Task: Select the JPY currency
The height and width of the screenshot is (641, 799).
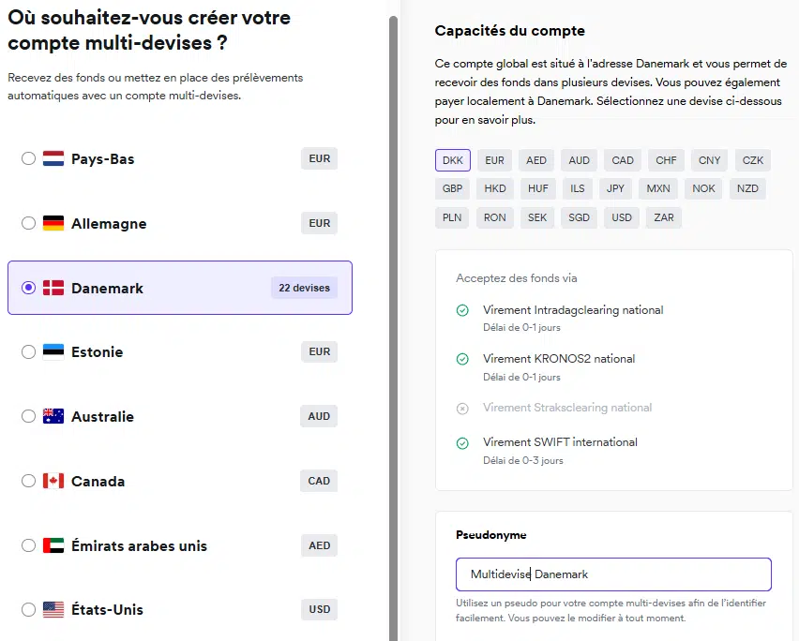Action: [x=615, y=188]
